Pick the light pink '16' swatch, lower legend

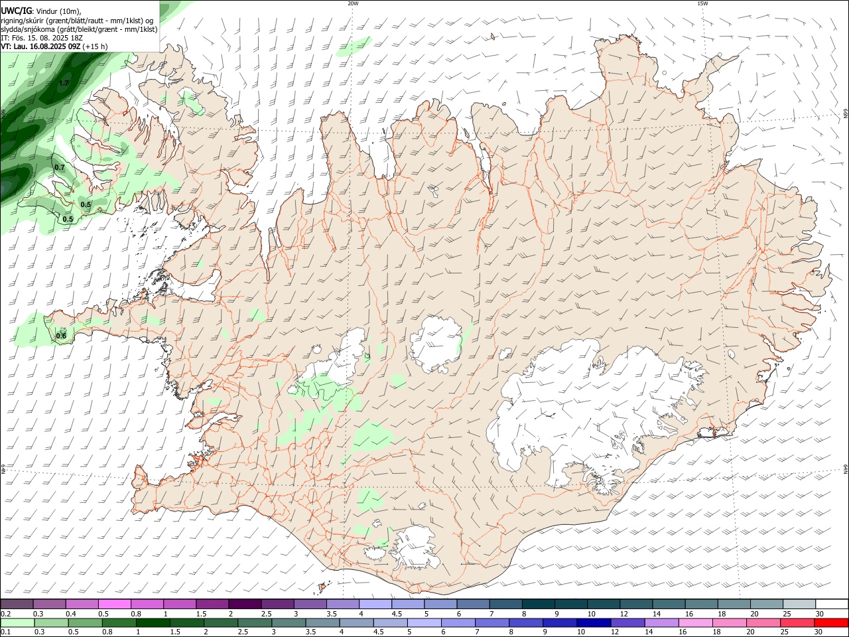(695, 623)
